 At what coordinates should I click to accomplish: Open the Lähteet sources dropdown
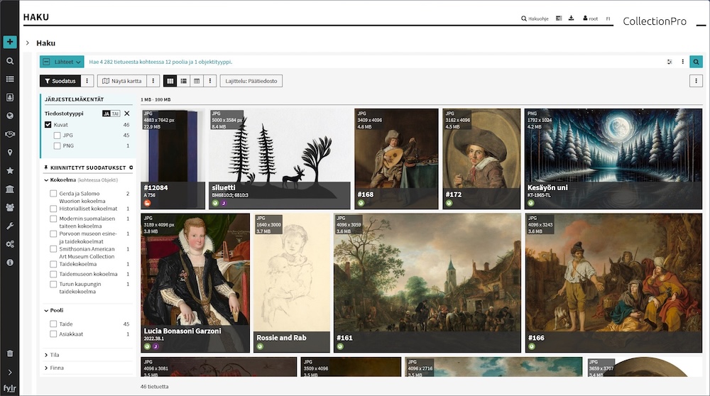(62, 62)
